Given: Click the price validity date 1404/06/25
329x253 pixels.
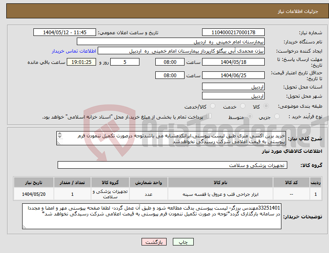Looking at the screenshot, I should [233, 75].
